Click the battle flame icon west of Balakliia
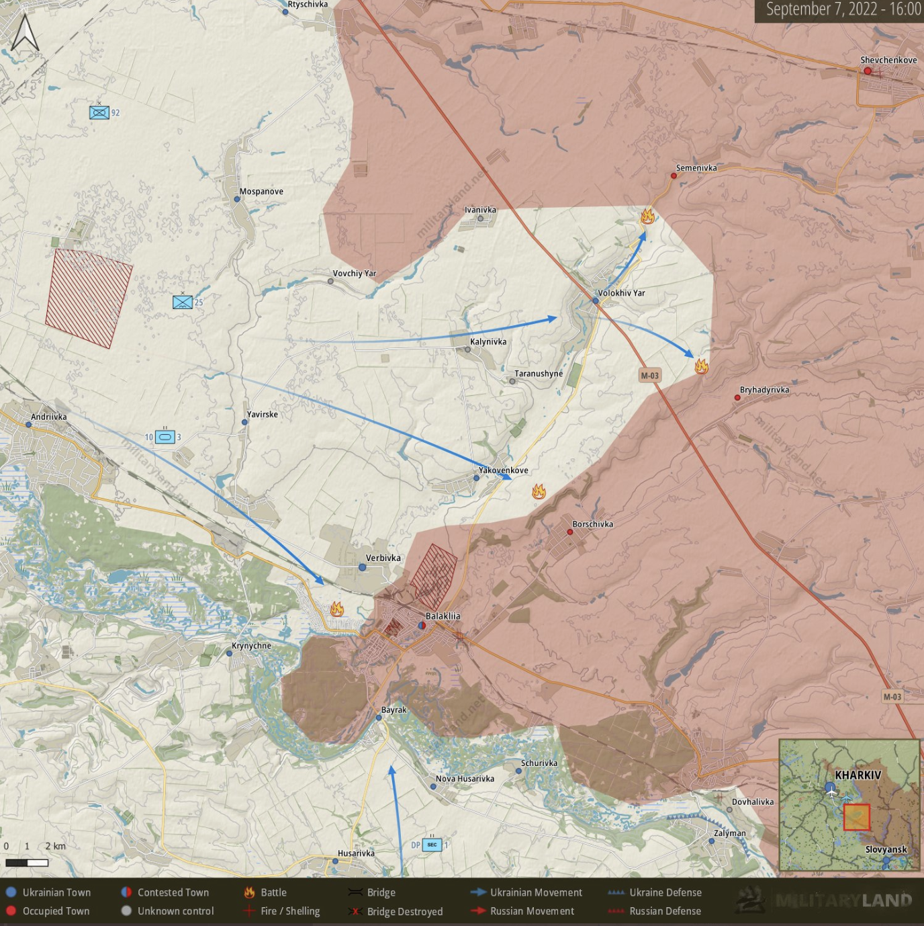 337,609
